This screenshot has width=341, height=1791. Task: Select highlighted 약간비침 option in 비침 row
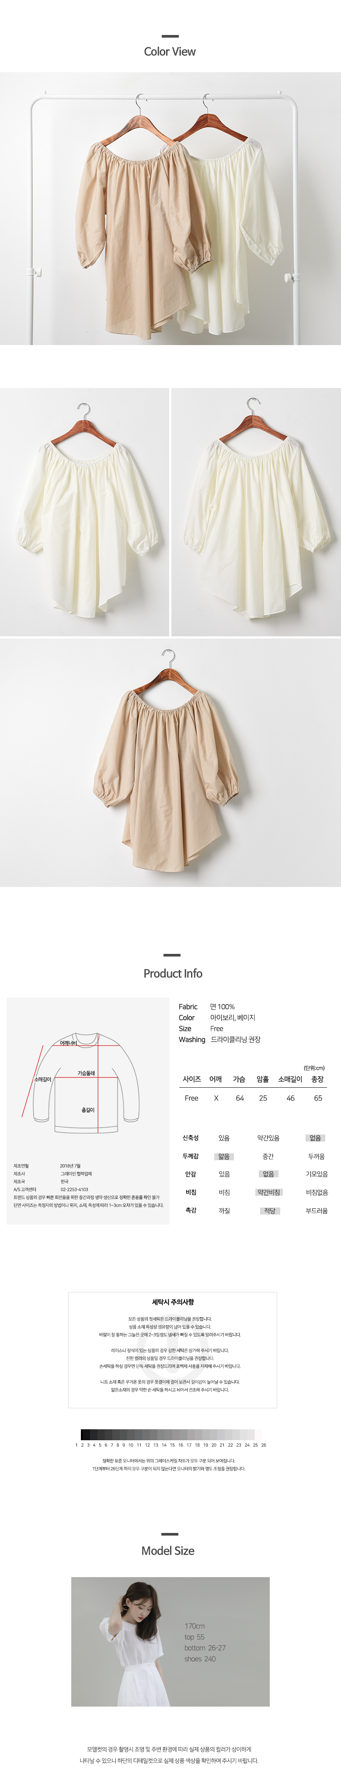tap(268, 1192)
